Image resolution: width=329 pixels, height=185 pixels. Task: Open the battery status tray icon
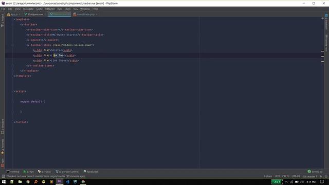coord(297,182)
